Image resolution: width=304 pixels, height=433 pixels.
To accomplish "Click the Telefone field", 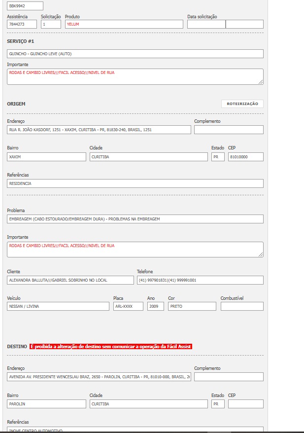I will [x=200, y=280].
